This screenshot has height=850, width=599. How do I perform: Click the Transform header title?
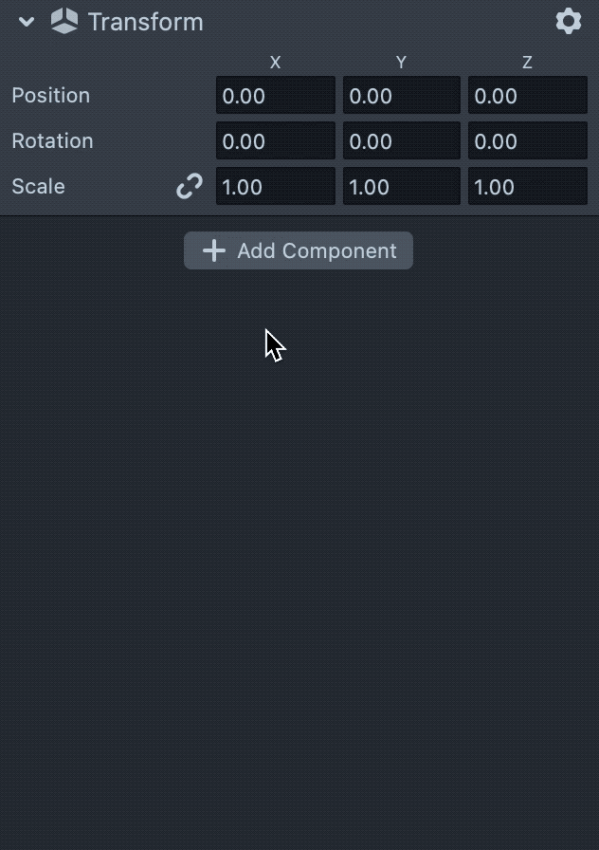(x=145, y=22)
